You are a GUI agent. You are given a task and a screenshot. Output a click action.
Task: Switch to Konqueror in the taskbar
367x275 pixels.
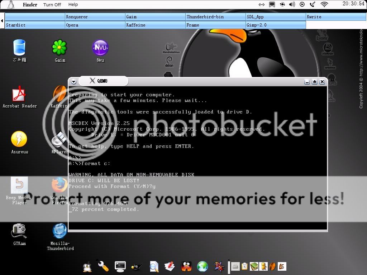[95, 16]
